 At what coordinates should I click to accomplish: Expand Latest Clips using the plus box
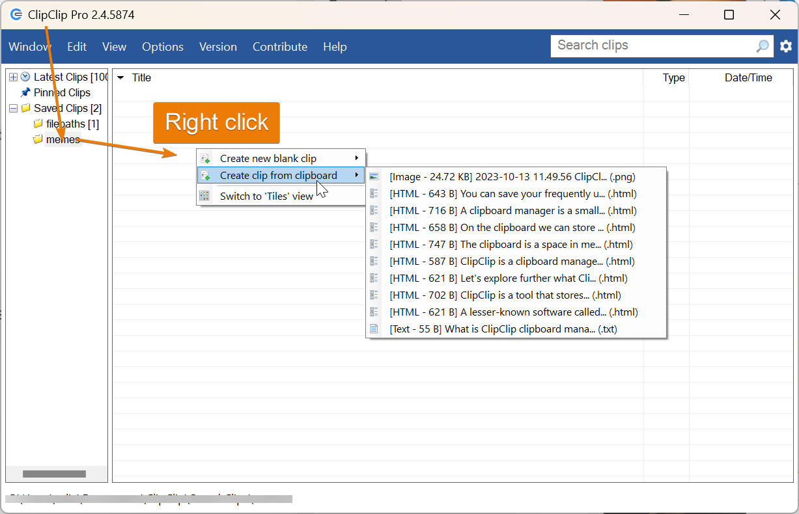(x=13, y=77)
